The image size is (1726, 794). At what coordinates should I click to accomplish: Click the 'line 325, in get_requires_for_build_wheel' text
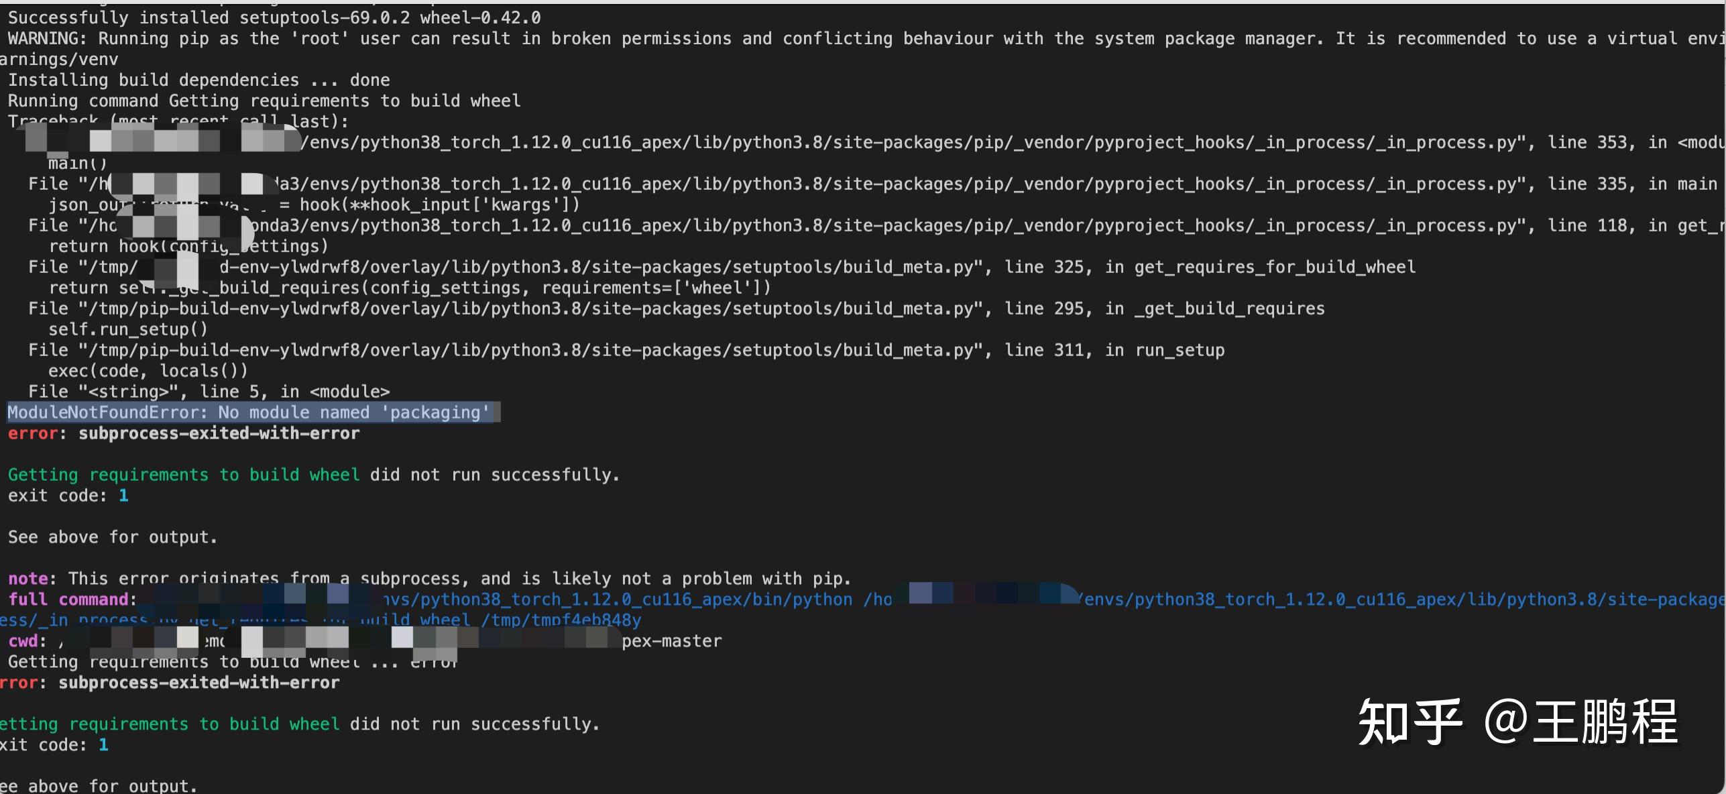click(x=1210, y=267)
